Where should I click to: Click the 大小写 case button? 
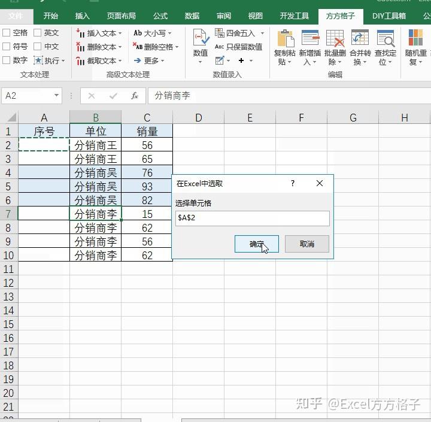(152, 33)
